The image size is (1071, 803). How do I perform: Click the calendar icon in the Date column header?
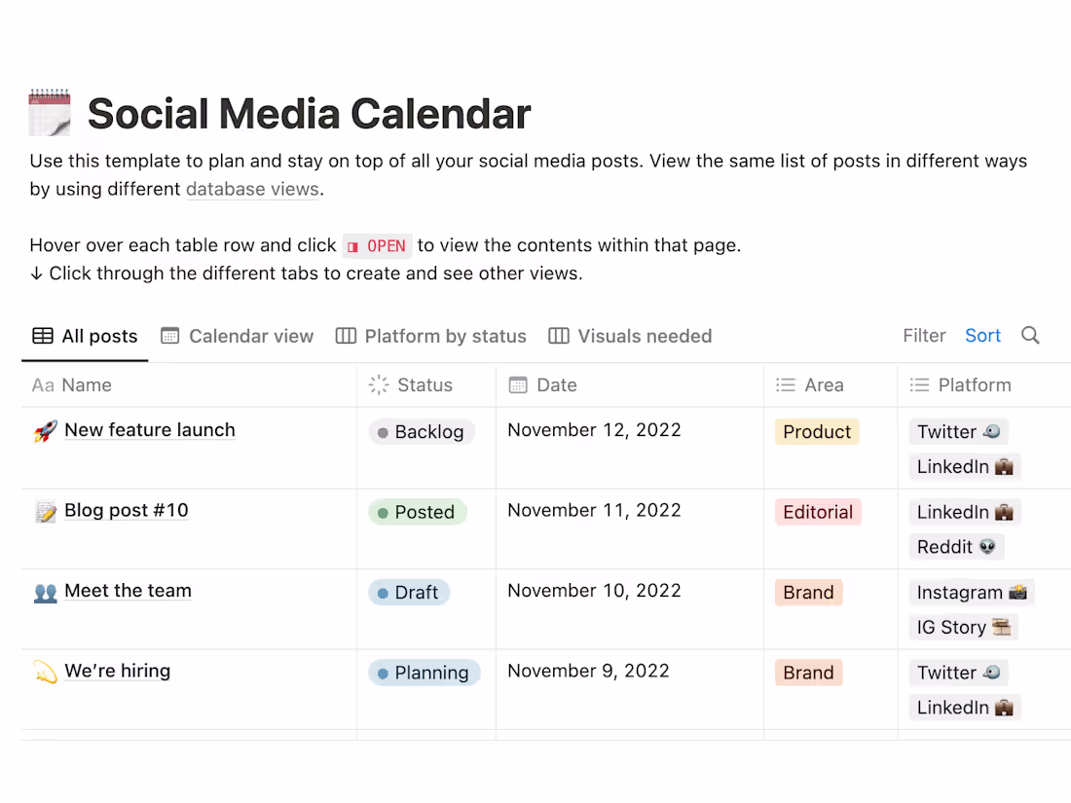[516, 384]
